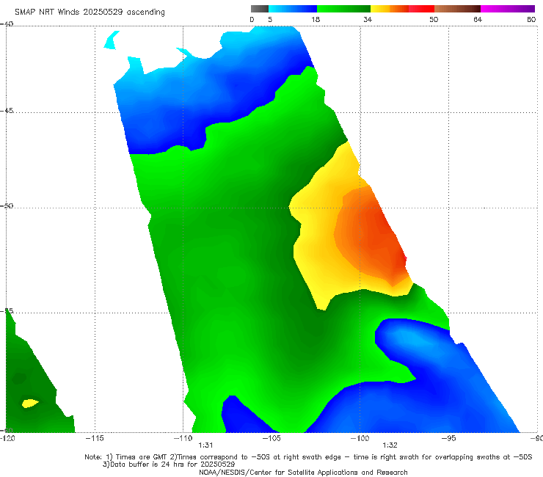Click the color bar label '64'
543x477 pixels.
click(x=478, y=19)
